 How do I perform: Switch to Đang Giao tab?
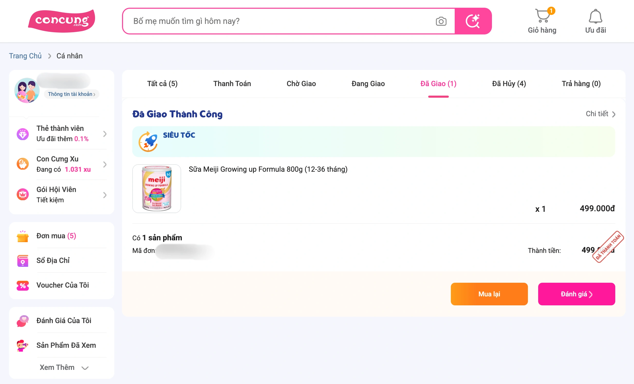[368, 84]
